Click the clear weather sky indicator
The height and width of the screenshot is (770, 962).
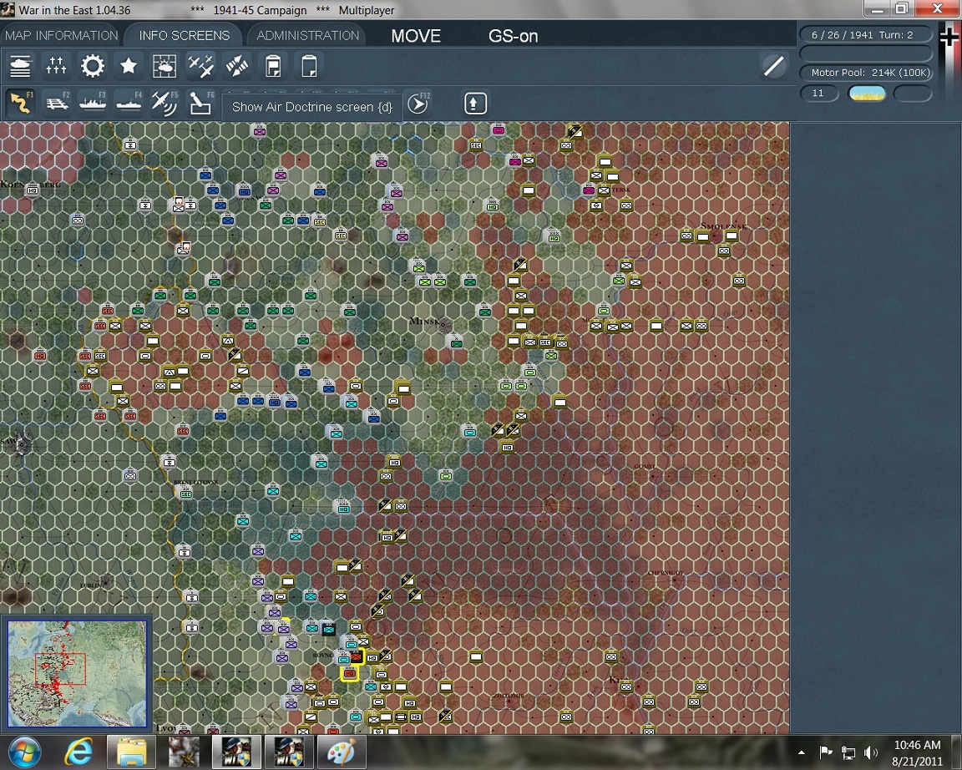[866, 94]
